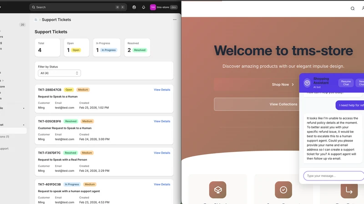Click the Shopping Assistant smiley avatar
This screenshot has height=204, width=364.
[x=307, y=83]
